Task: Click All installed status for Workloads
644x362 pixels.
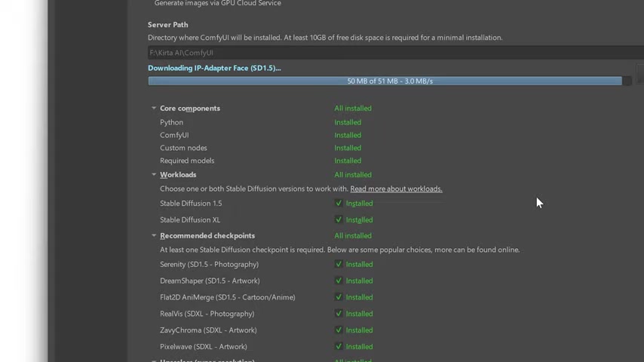Action: pos(353,175)
